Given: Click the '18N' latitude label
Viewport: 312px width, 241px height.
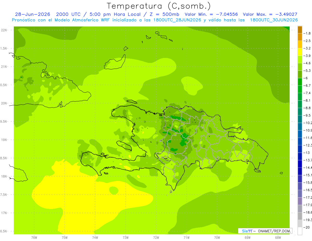Looking at the screenshot, I should tap(4, 176).
